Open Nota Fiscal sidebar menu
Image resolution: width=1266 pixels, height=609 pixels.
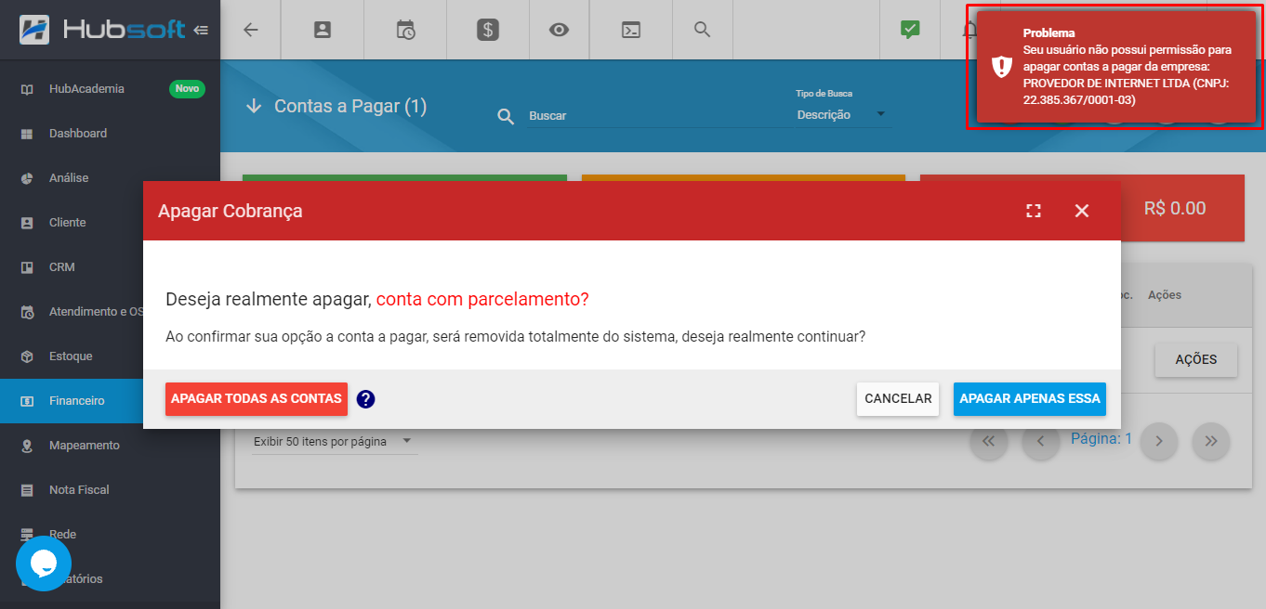click(110, 490)
